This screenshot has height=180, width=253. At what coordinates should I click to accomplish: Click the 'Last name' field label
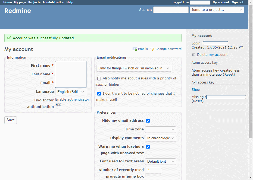41,74
